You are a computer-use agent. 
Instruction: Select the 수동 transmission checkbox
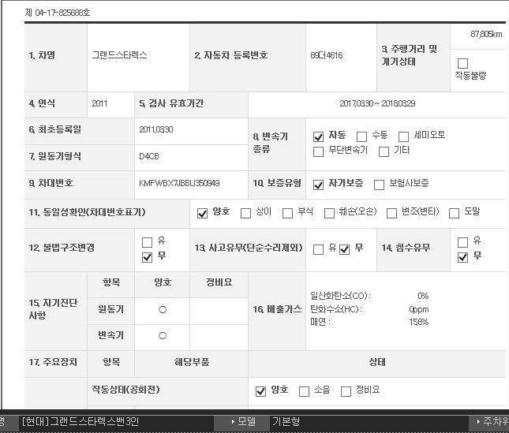pos(362,136)
